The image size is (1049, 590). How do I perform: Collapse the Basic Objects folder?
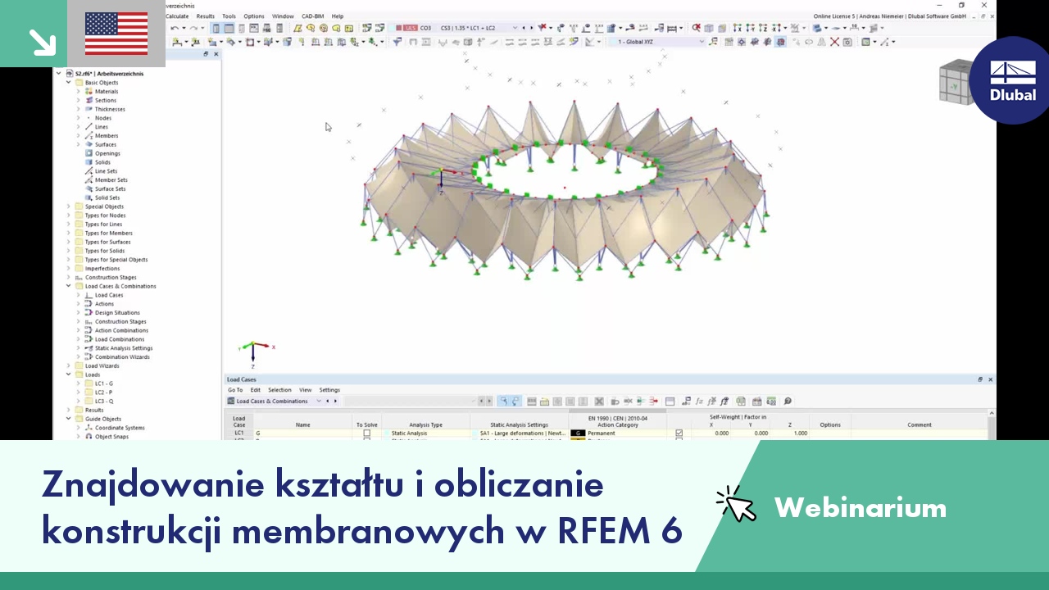(69, 83)
